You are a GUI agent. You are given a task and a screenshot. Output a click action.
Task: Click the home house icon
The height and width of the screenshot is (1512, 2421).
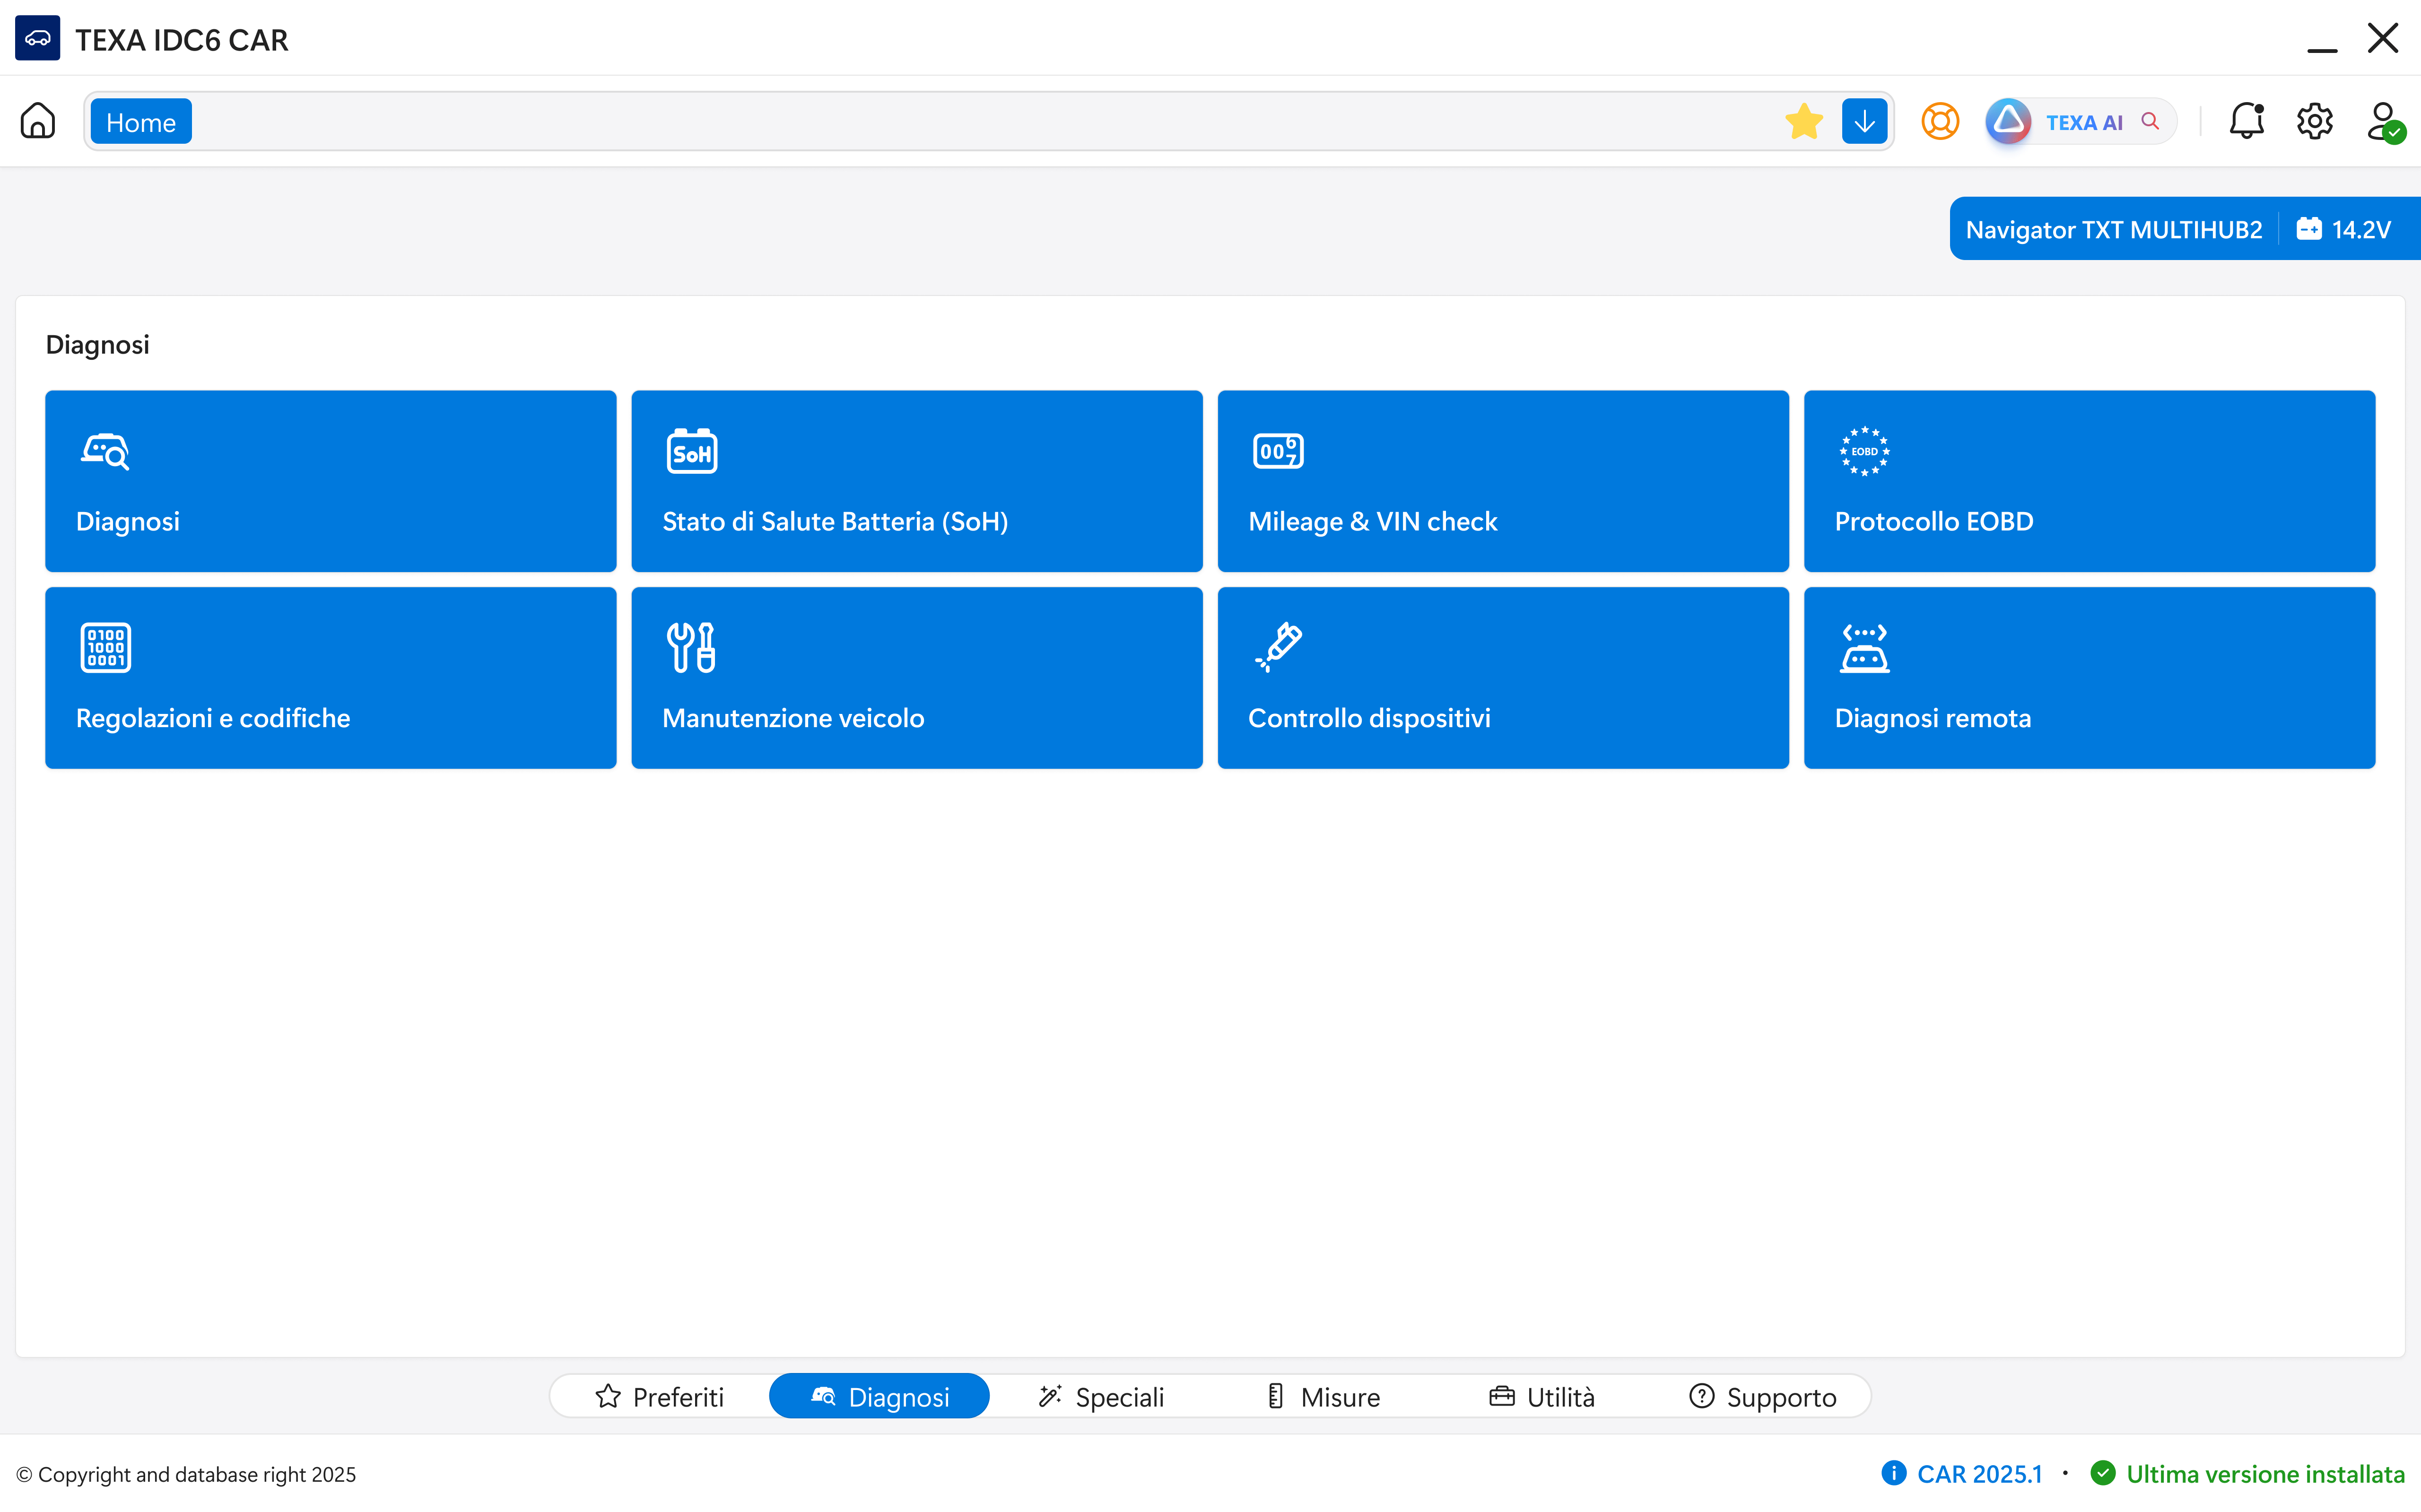click(x=38, y=121)
